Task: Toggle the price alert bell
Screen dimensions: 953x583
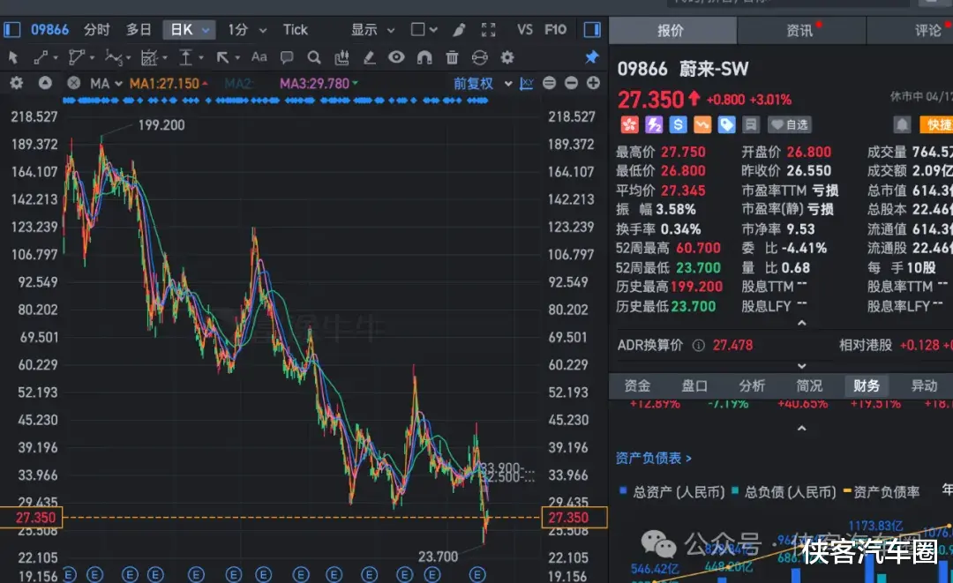Action: coord(902,125)
